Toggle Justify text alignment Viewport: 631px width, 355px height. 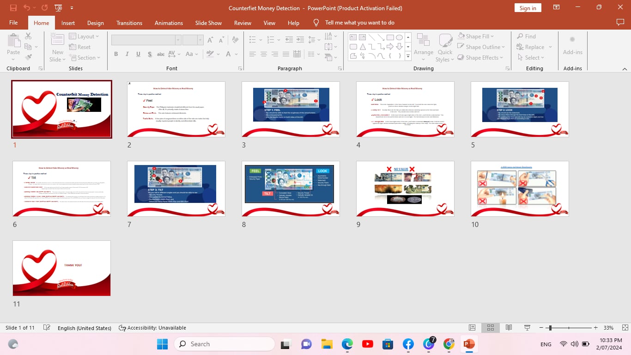pyautogui.click(x=285, y=54)
